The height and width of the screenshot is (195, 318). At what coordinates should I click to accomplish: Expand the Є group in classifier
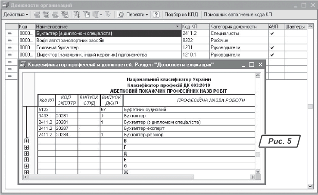tap(27, 166)
